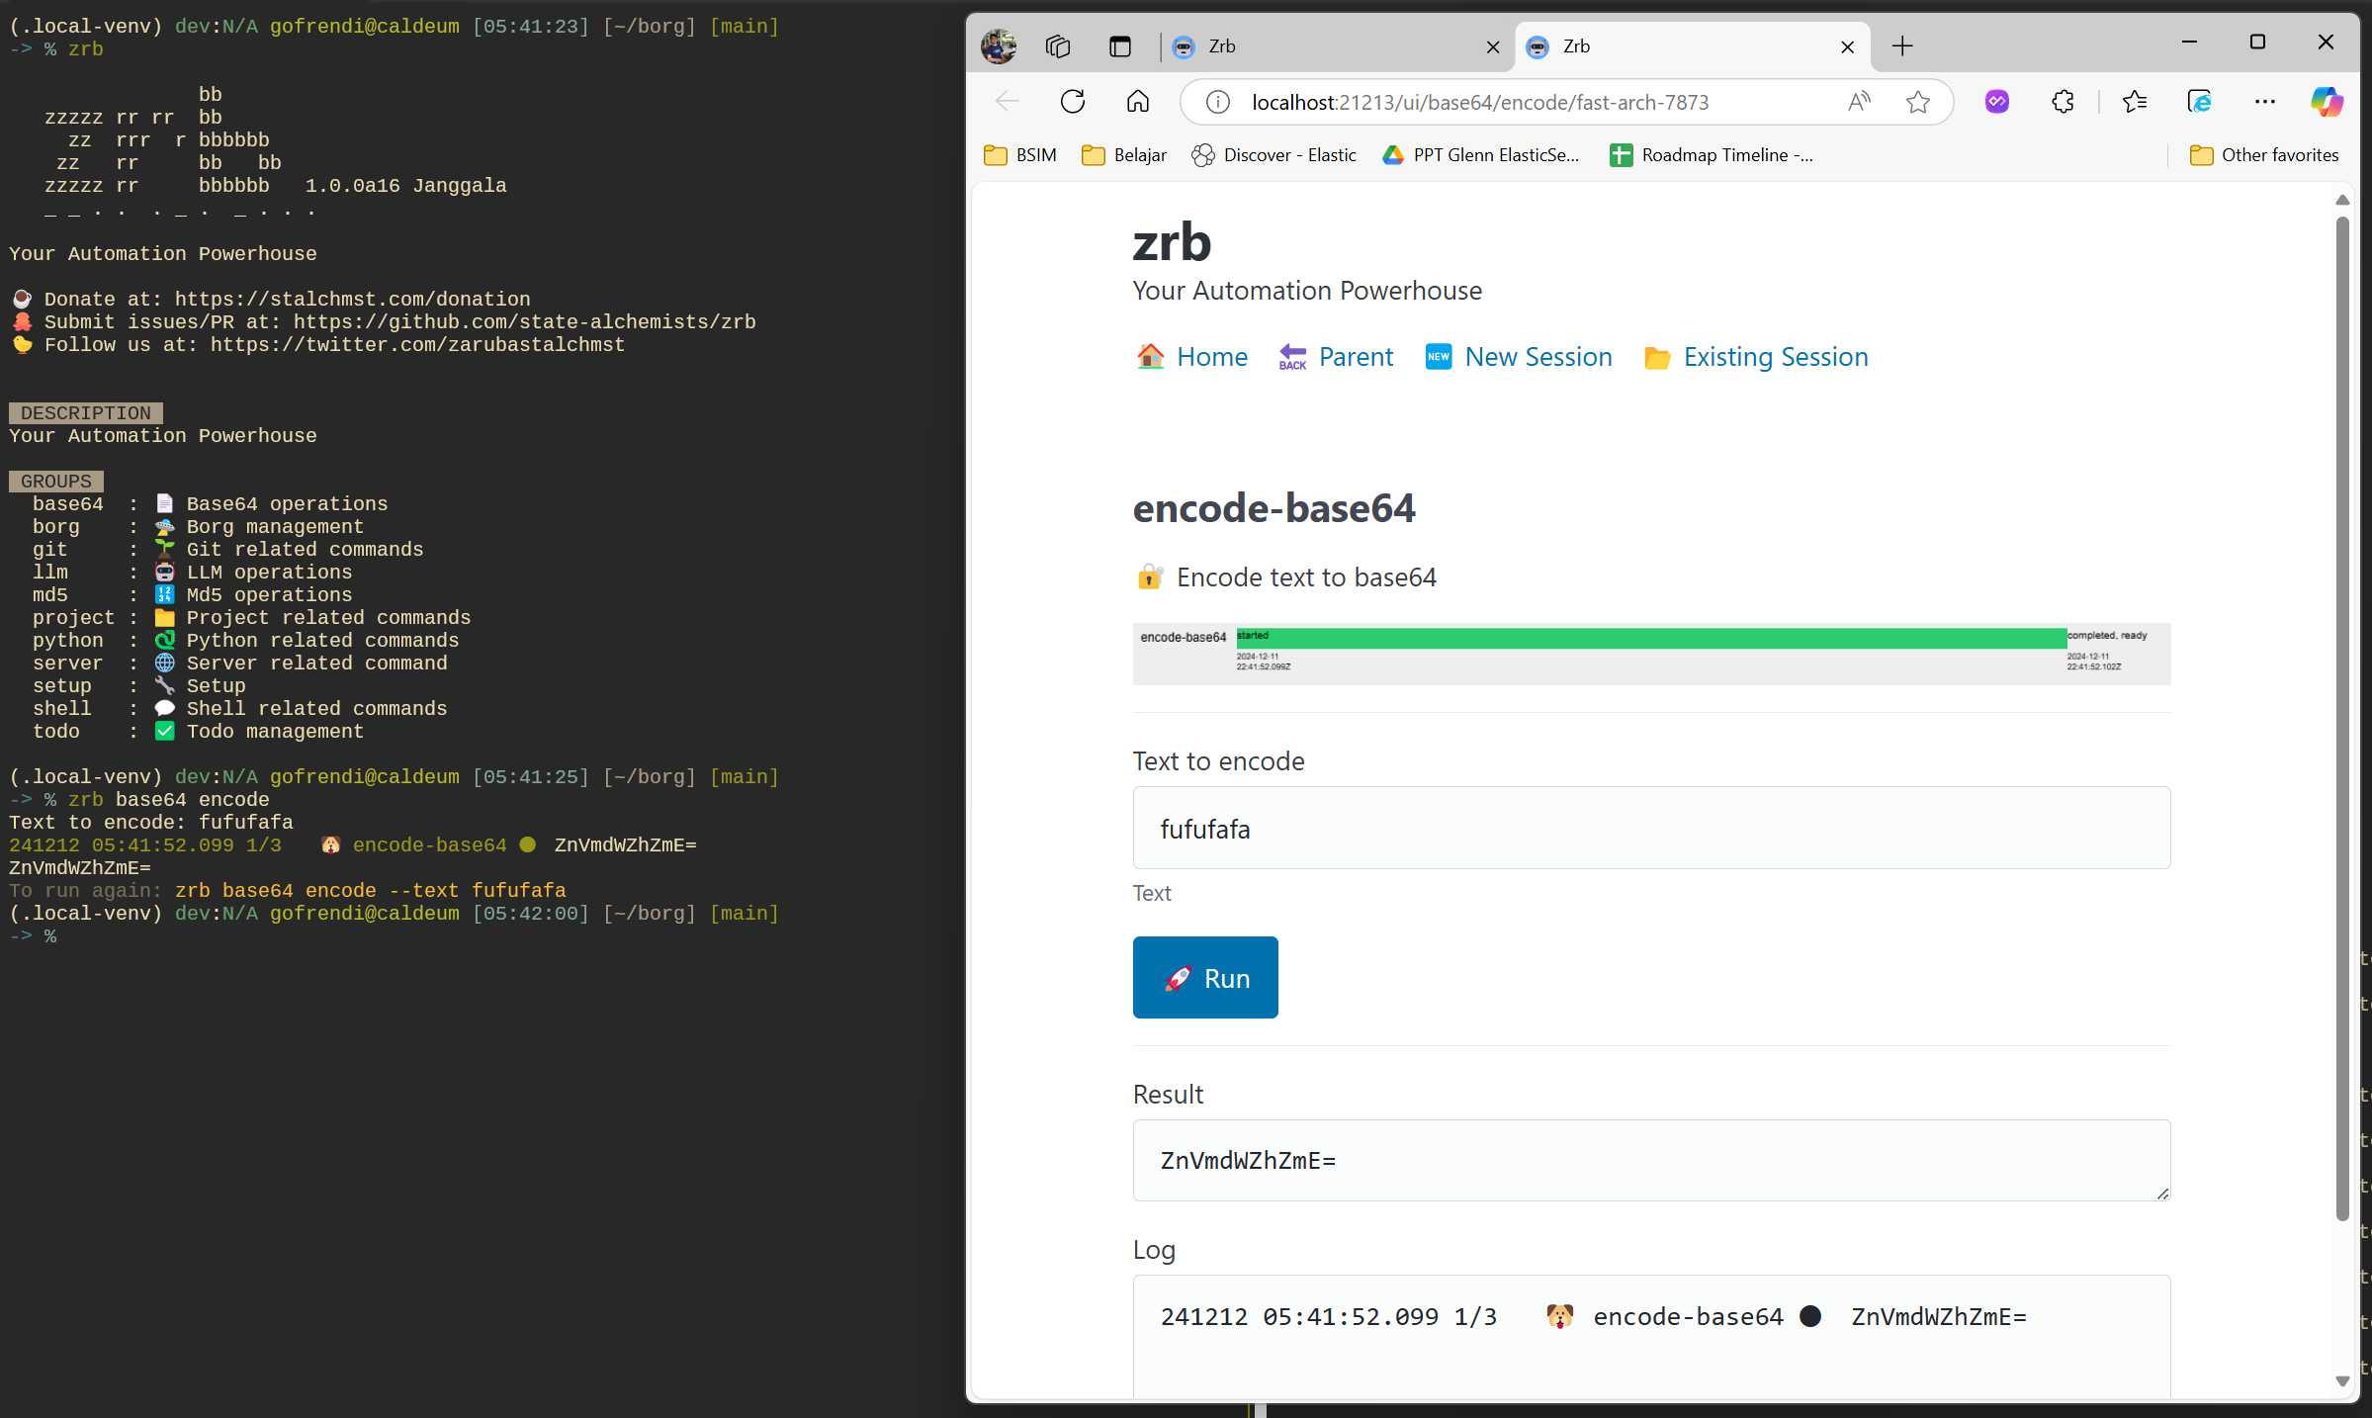Go to the browser home page

(x=1138, y=102)
